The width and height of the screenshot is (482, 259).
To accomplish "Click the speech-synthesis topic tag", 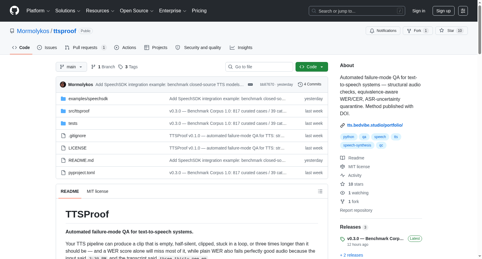I will coord(357,145).
